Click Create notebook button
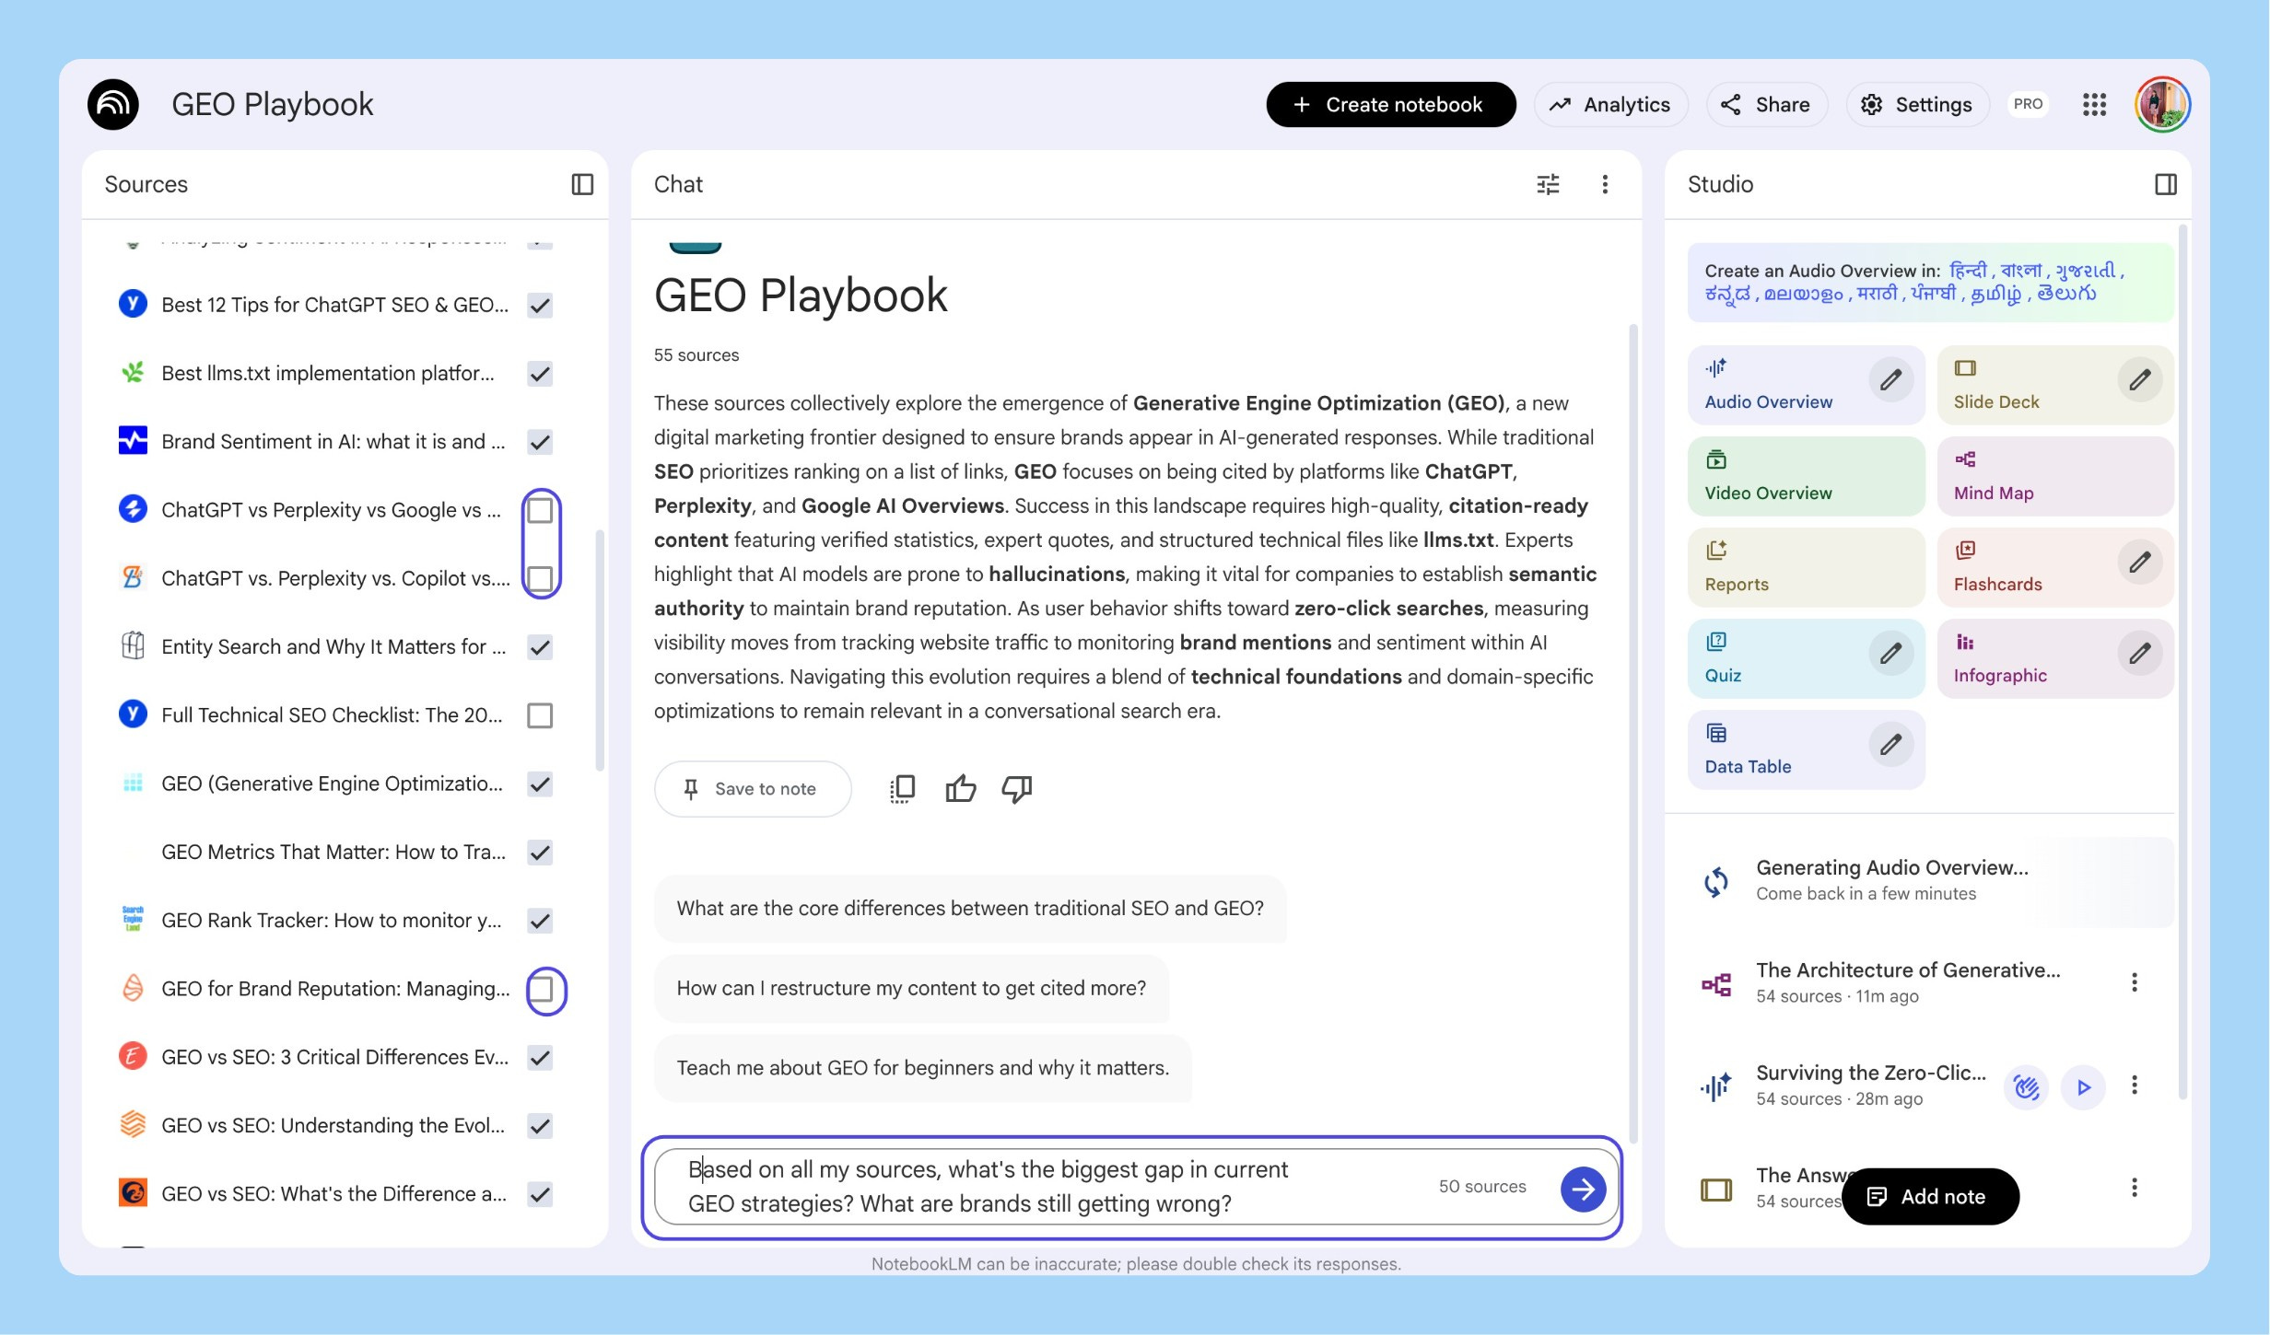 point(1390,104)
